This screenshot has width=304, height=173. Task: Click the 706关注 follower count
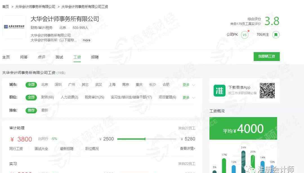[x=263, y=35]
